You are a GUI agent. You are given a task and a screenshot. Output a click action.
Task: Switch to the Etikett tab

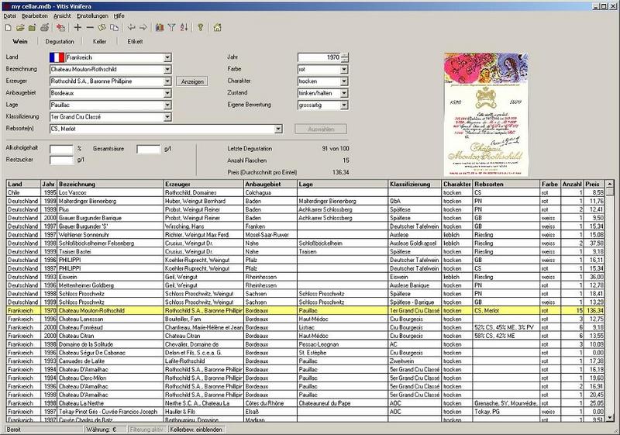pos(135,42)
